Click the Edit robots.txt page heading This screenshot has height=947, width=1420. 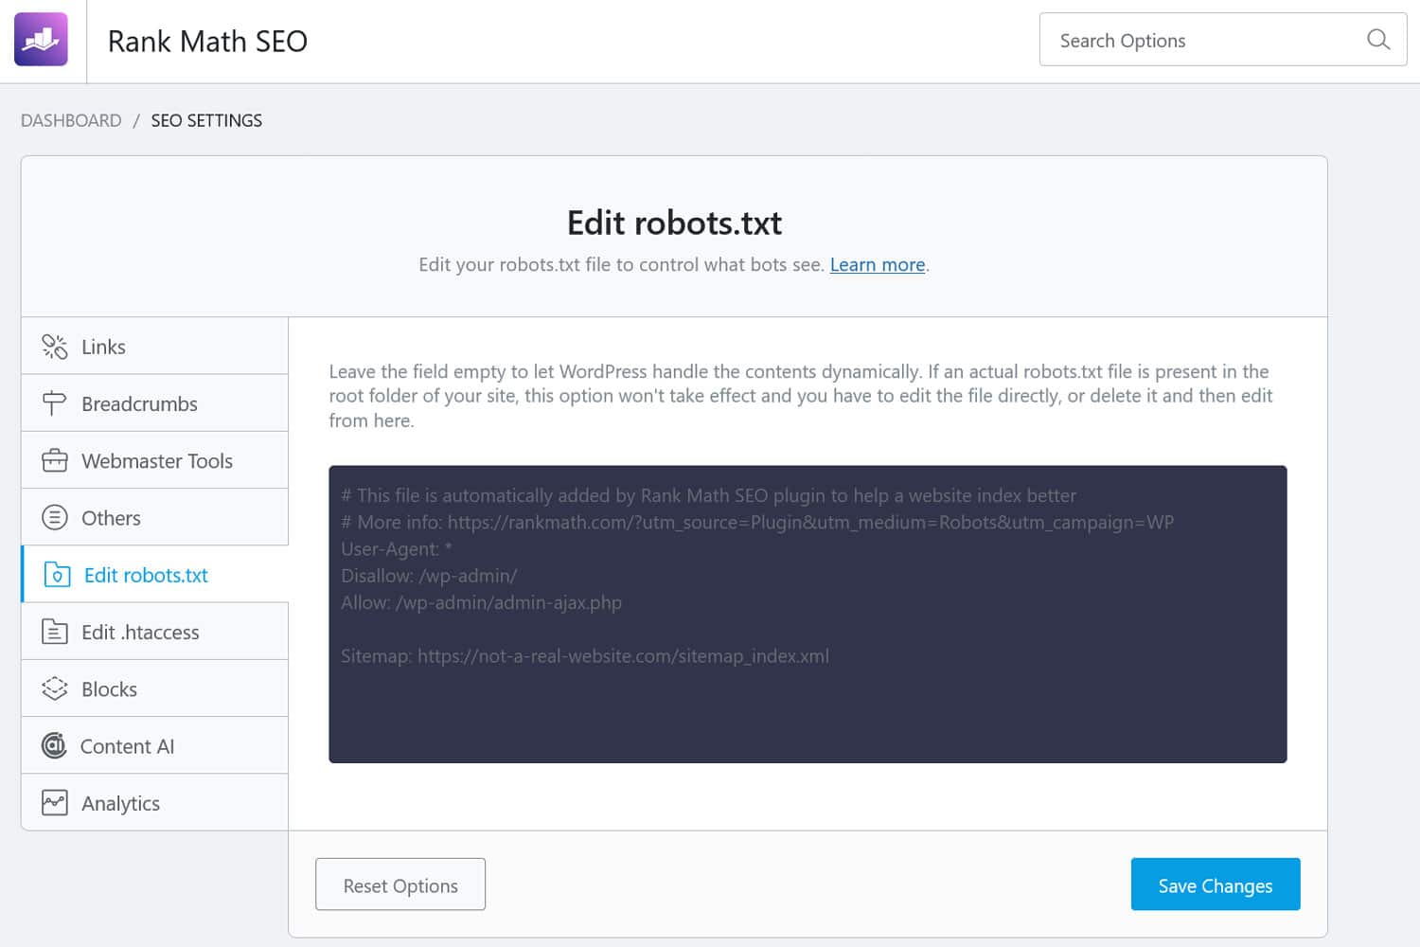tap(674, 223)
